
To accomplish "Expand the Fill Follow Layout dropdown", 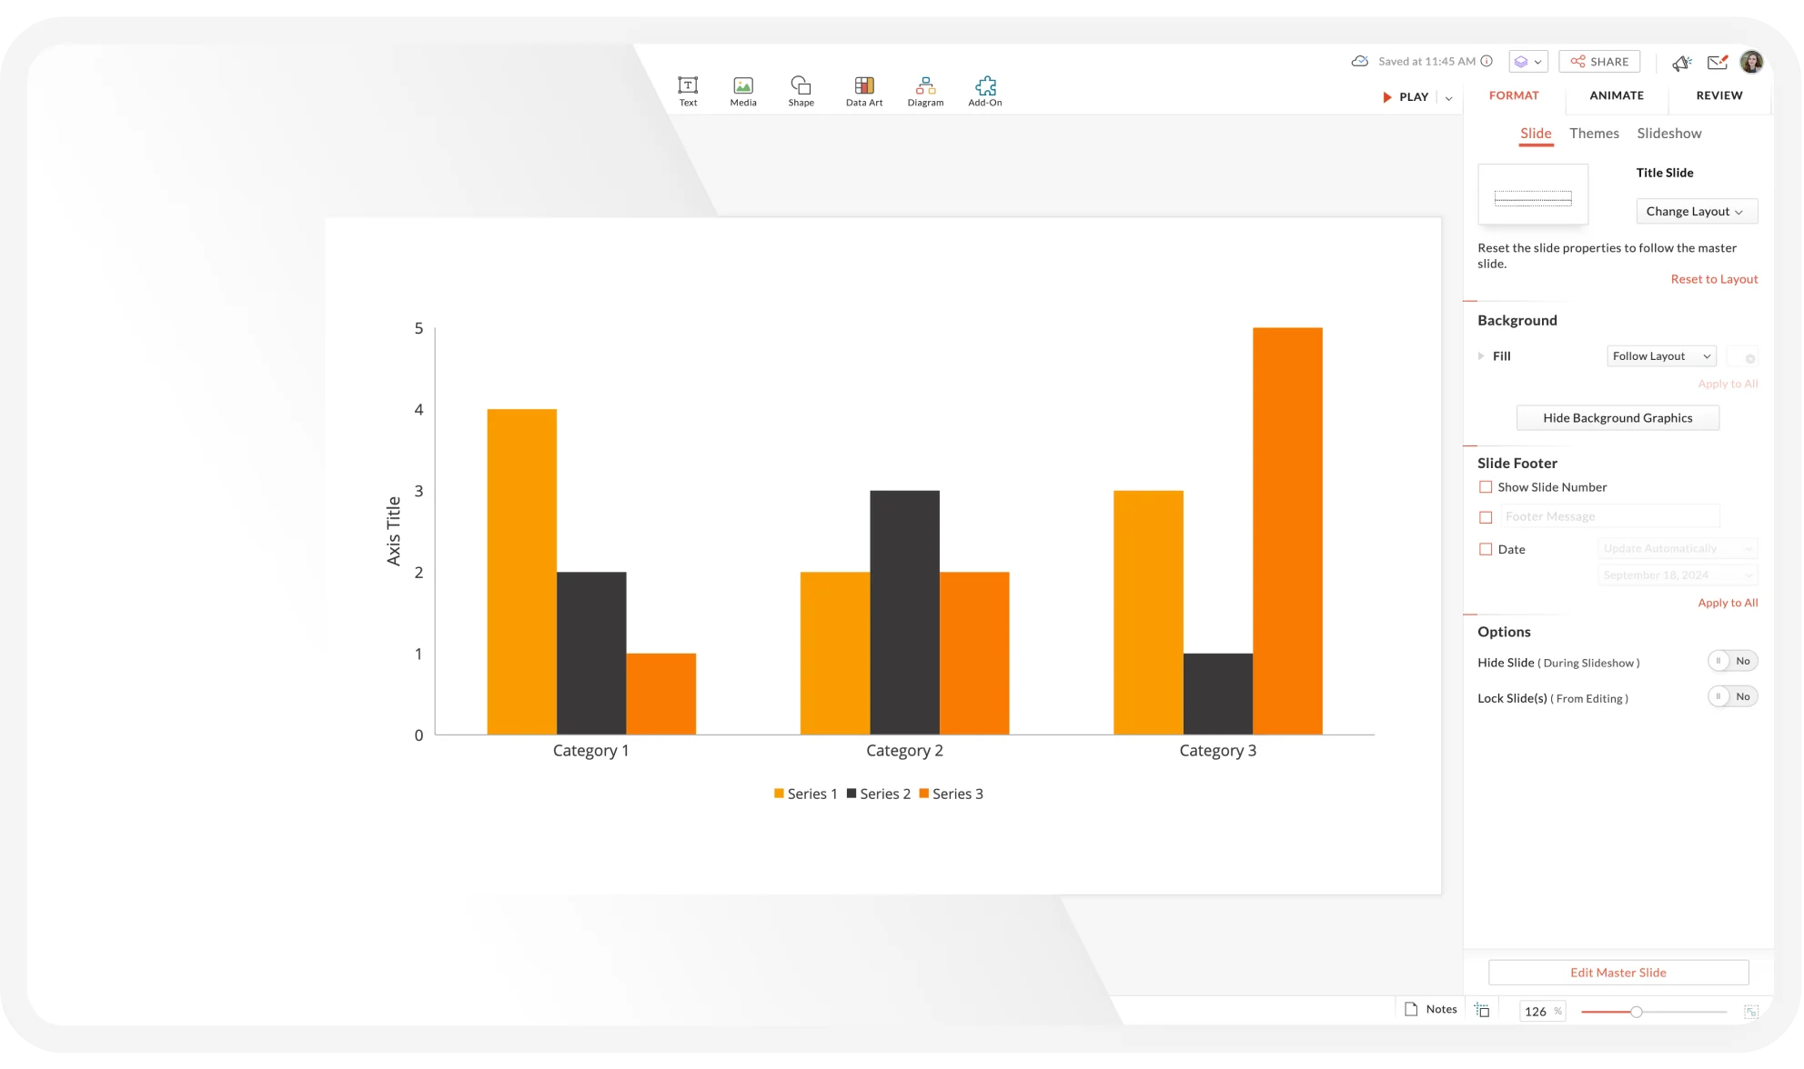I will click(x=1661, y=355).
